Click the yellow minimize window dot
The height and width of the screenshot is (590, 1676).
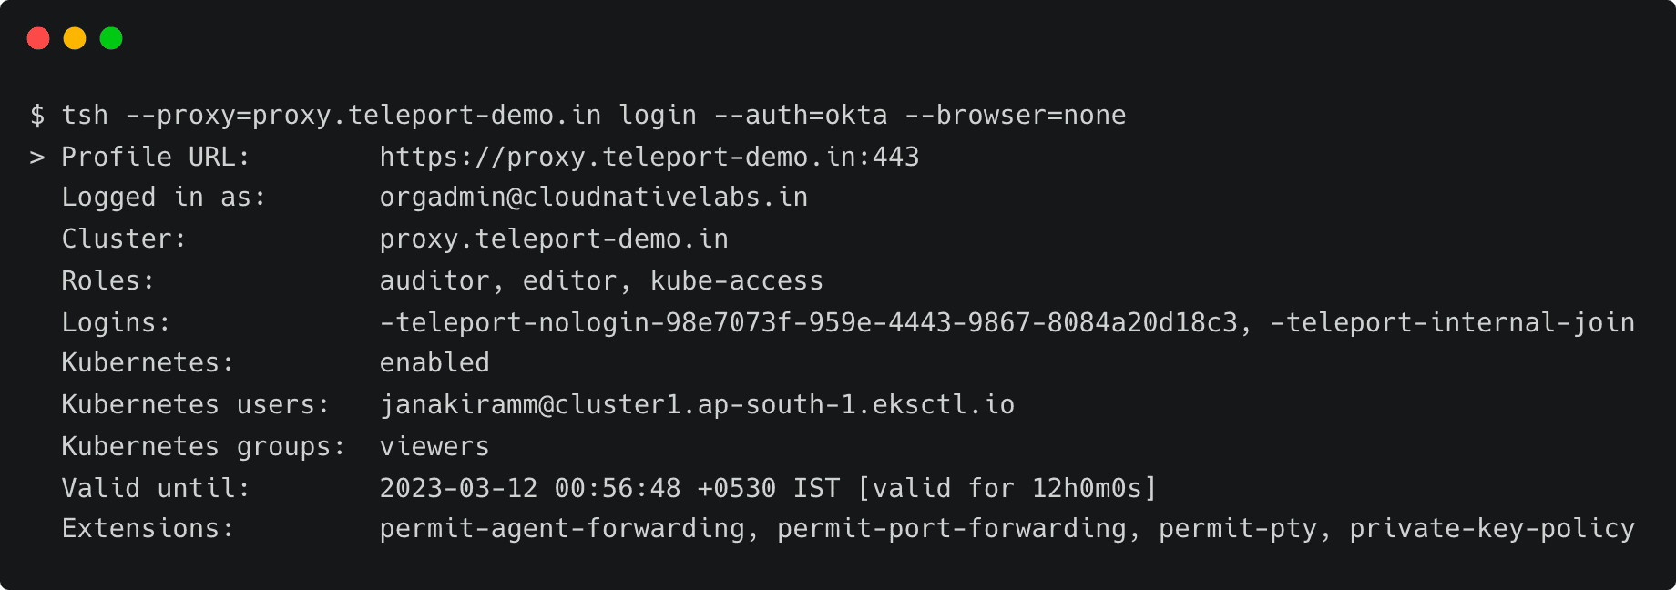point(75,38)
